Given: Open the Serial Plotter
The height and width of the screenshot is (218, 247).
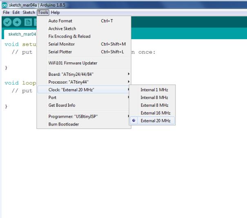Looking at the screenshot, I should (x=84, y=52).
